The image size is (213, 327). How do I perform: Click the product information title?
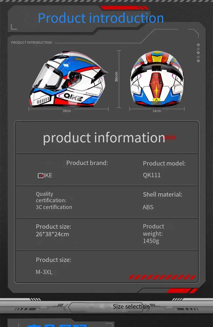coord(104,138)
